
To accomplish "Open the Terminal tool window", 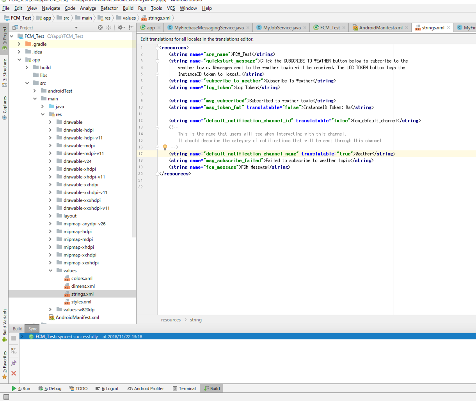I will [x=185, y=389].
